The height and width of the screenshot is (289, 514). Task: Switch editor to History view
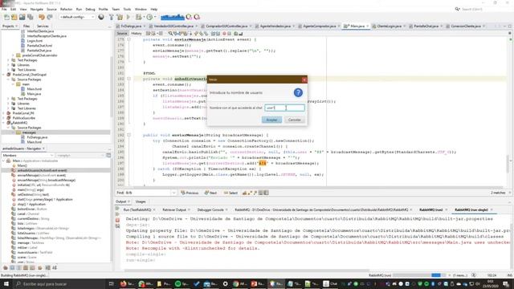click(x=137, y=34)
